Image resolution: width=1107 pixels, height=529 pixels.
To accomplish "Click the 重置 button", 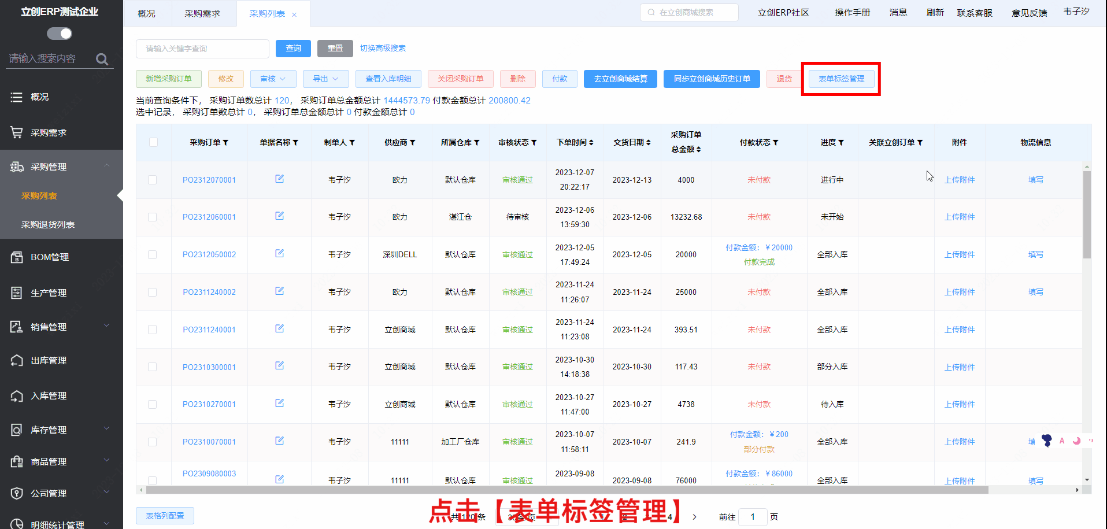I will 335,49.
